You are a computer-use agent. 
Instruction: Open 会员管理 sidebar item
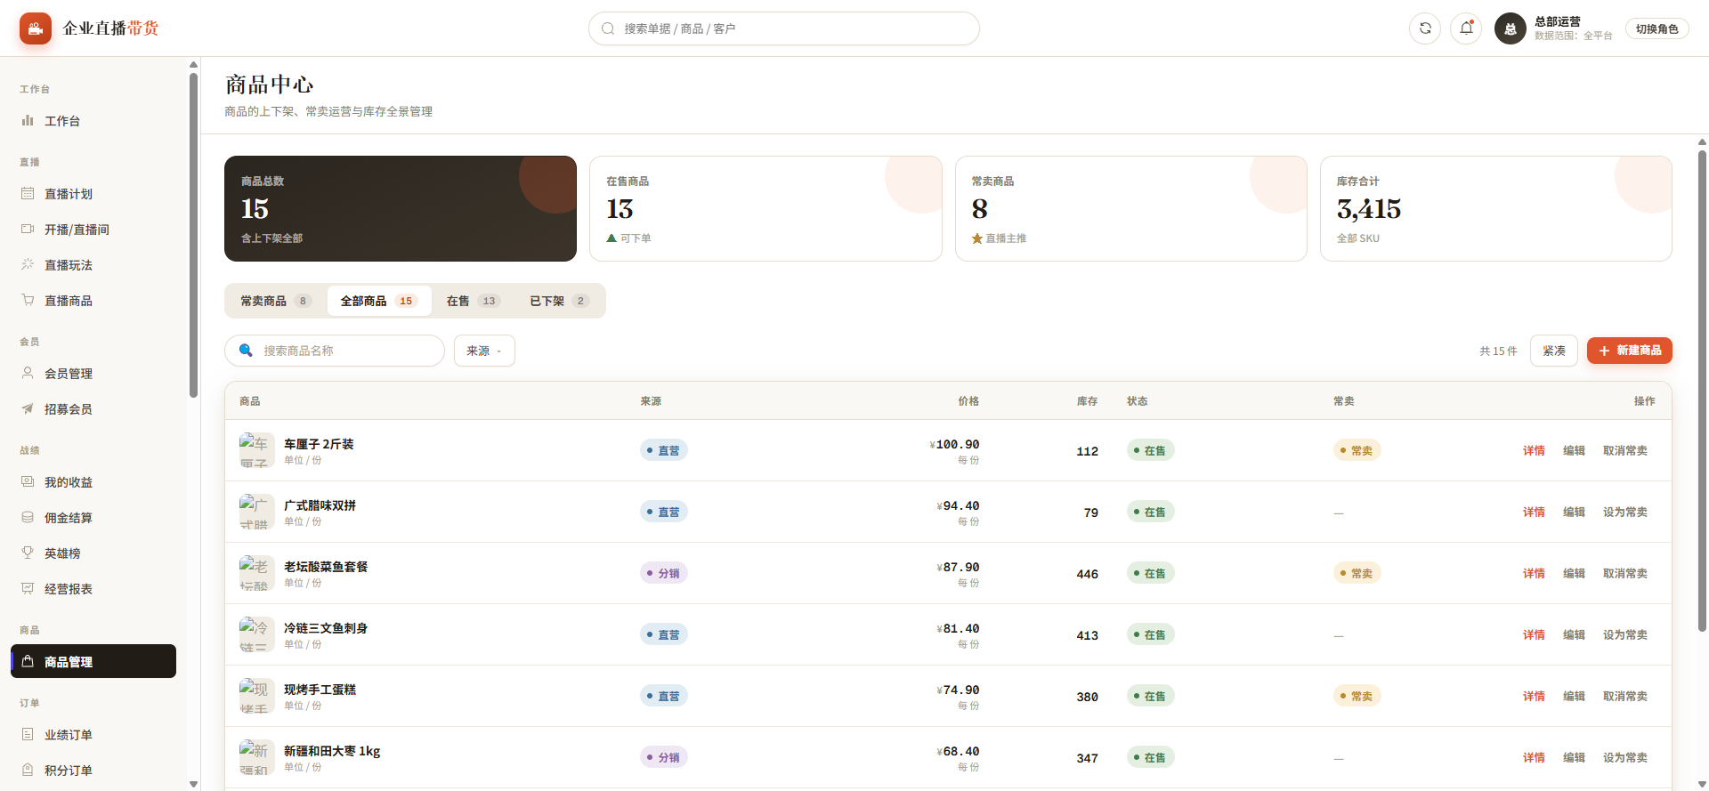pyautogui.click(x=93, y=374)
